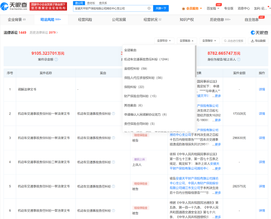The height and width of the screenshot is (219, 271).
Task: Click the 导出数据 export button
Action: (x=258, y=40)
